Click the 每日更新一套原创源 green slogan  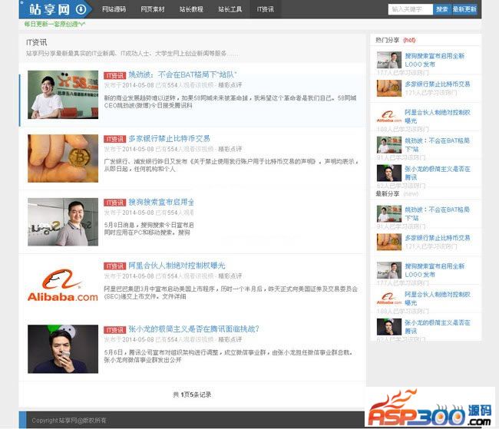click(55, 24)
